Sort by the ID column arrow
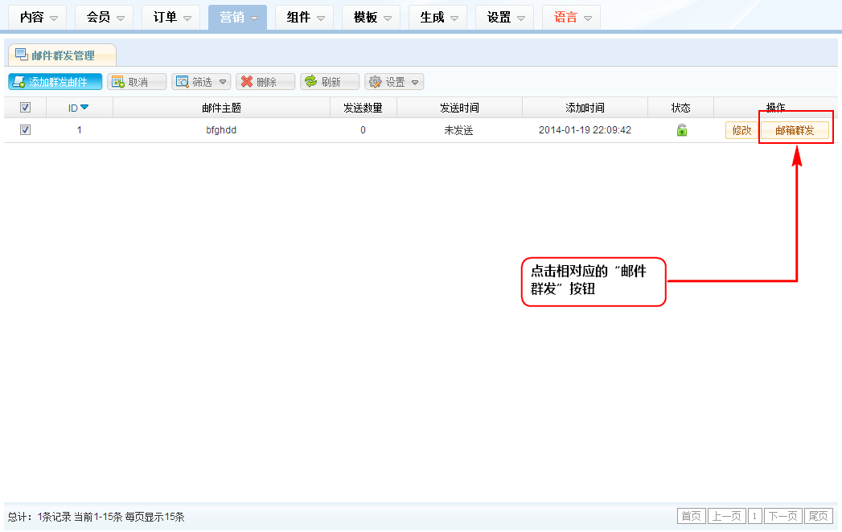The image size is (842, 532). 84,108
